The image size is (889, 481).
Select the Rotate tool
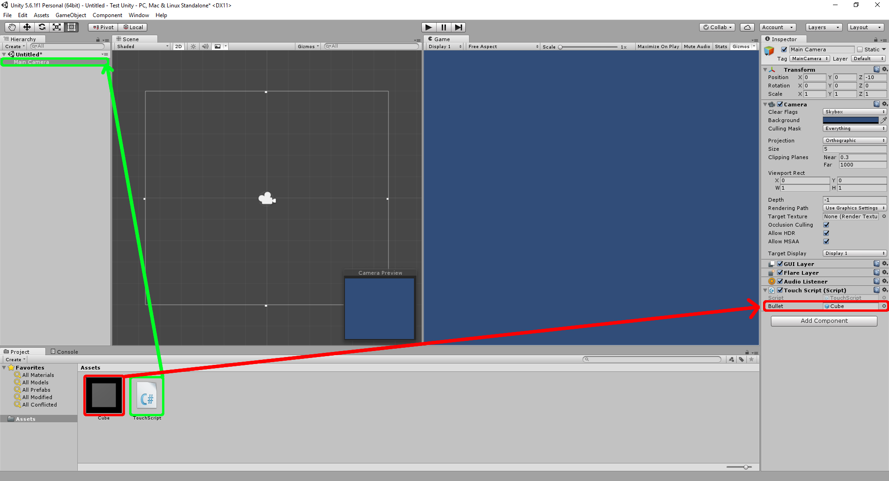tap(42, 27)
